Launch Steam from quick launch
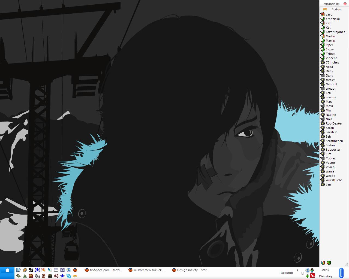This screenshot has height=279, width=349. 31,270
